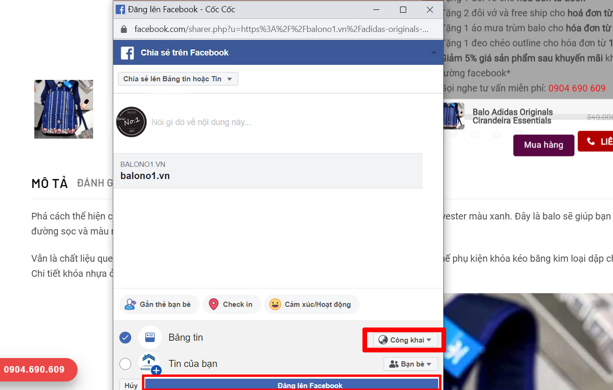Minimize the Cốc Cốc popup window

(376, 9)
